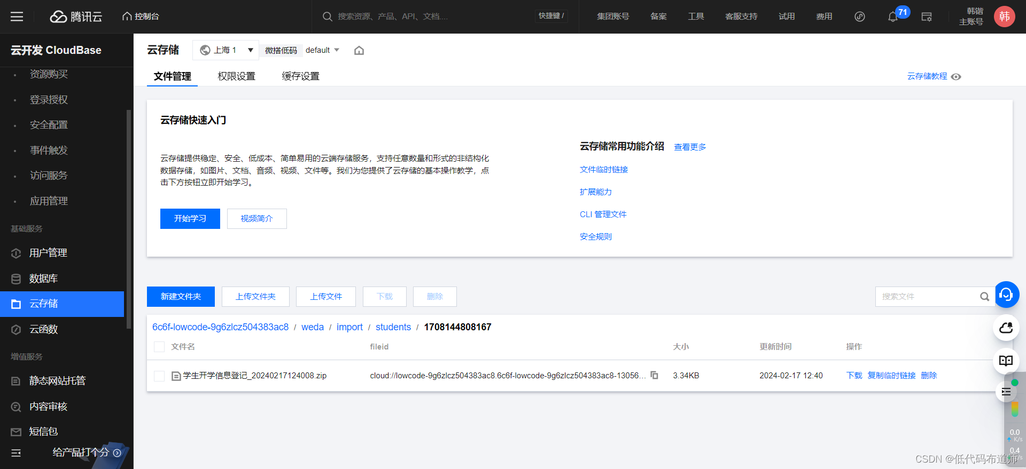Open the hamburger navigation menu
Screen dimensions: 1026x469
[17, 17]
